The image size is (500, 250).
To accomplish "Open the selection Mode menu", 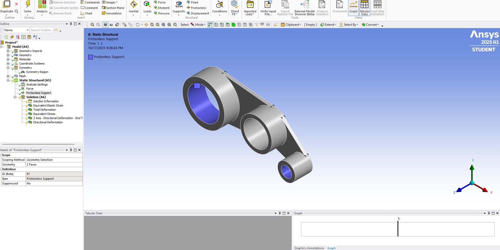I will coord(198,25).
